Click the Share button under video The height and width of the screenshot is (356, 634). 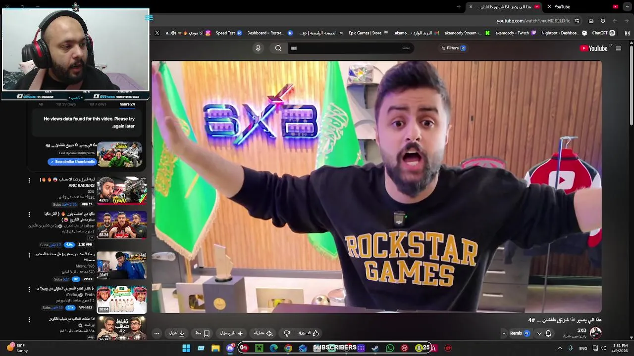(264, 333)
